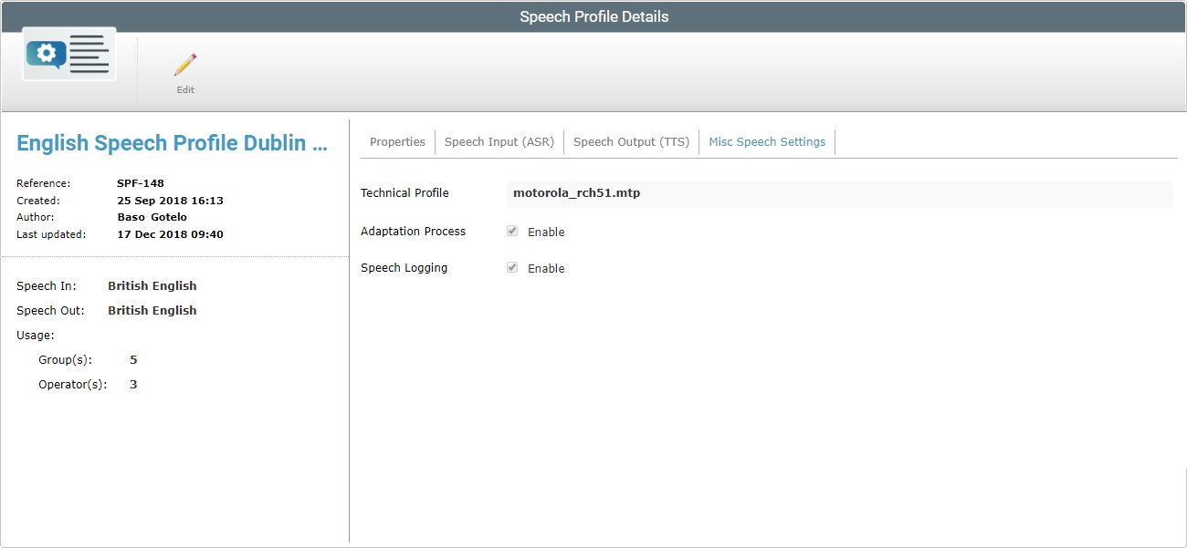Toggle Enable next to Adaptation Process
This screenshot has width=1187, height=548.
[512, 231]
